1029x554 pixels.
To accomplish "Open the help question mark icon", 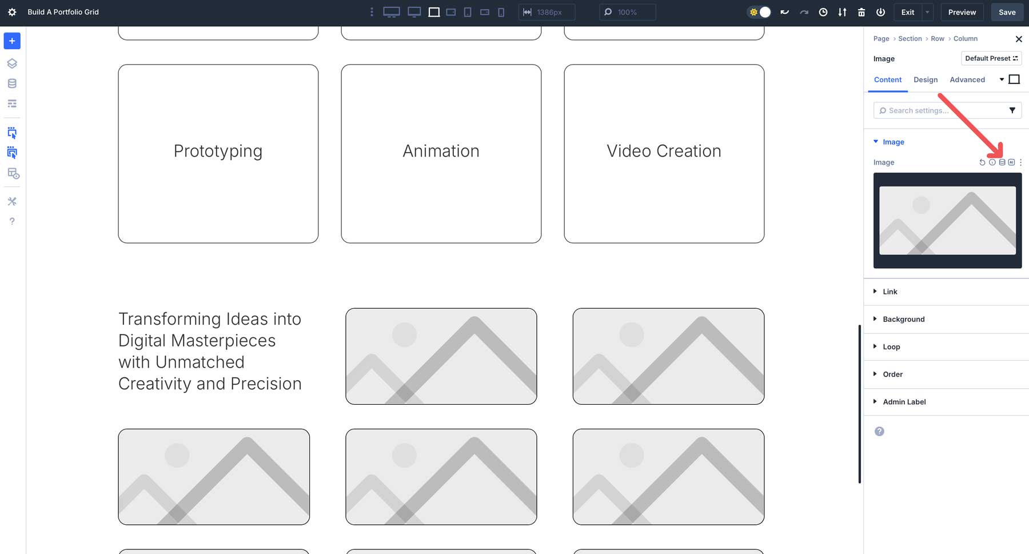I will pos(11,221).
